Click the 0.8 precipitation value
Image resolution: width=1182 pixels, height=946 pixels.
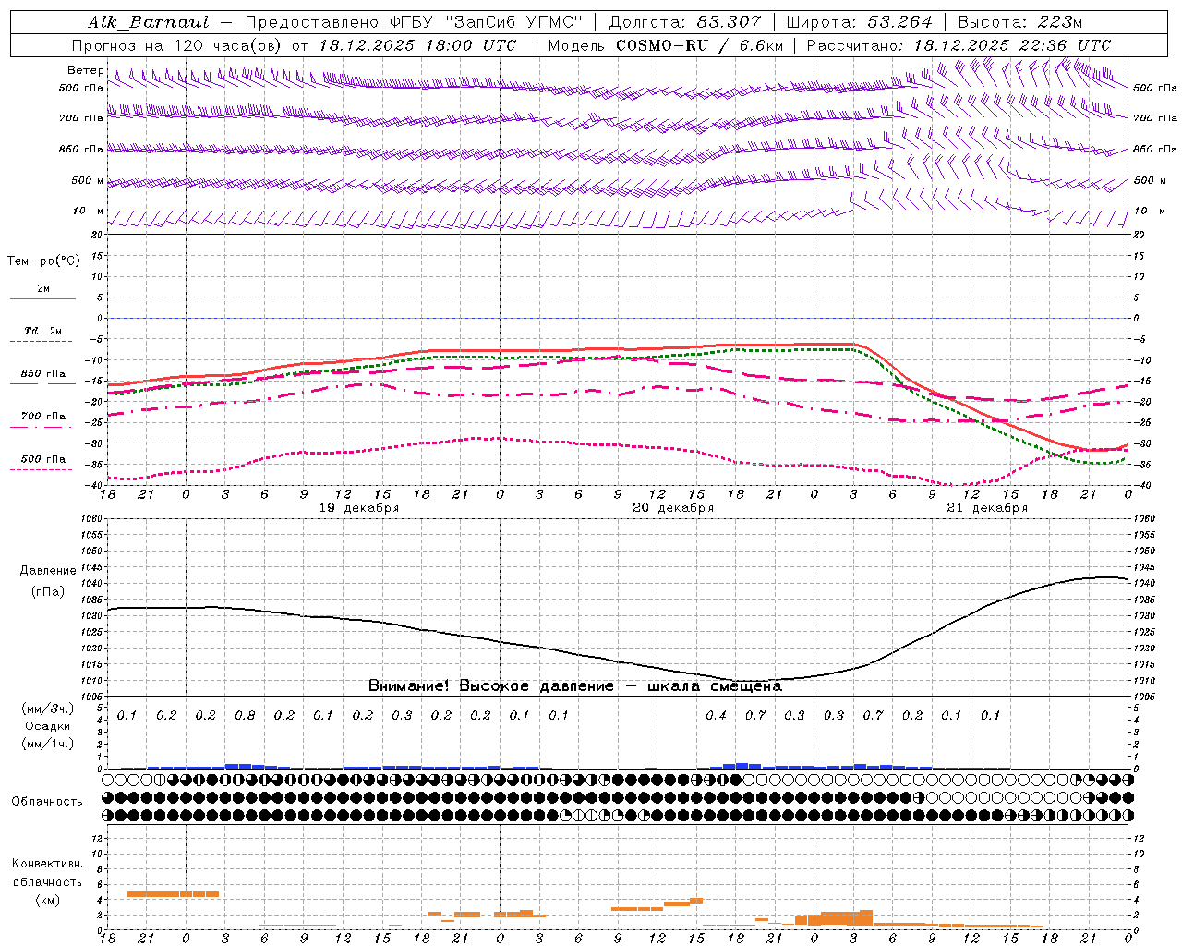tap(245, 716)
